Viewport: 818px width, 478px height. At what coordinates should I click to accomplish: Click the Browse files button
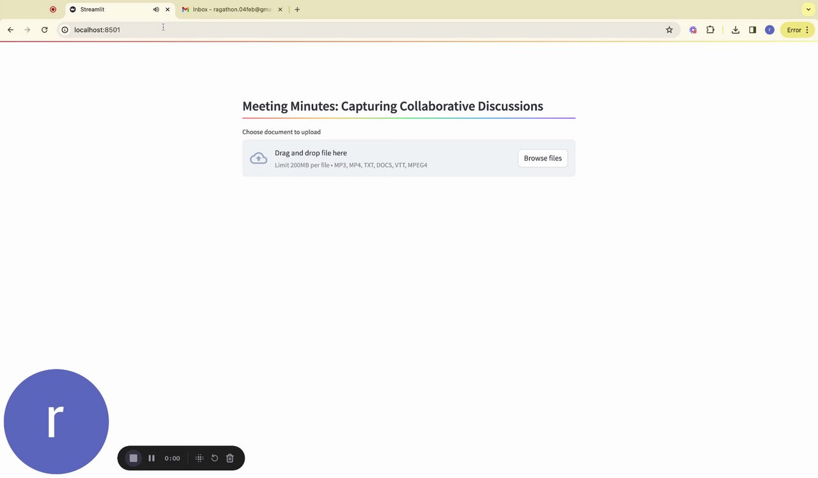(543, 158)
